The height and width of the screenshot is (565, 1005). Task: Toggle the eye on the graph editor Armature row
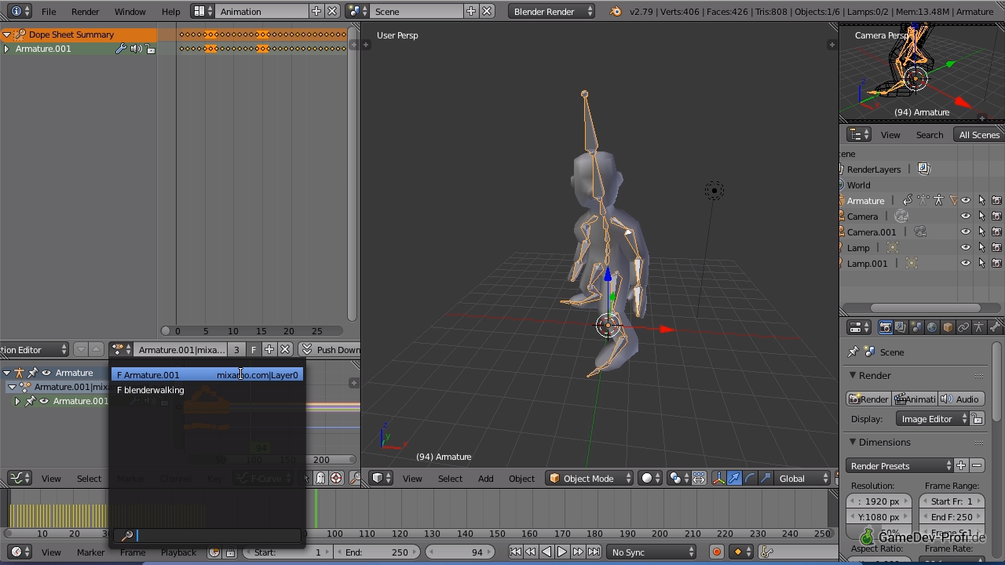pyautogui.click(x=46, y=373)
